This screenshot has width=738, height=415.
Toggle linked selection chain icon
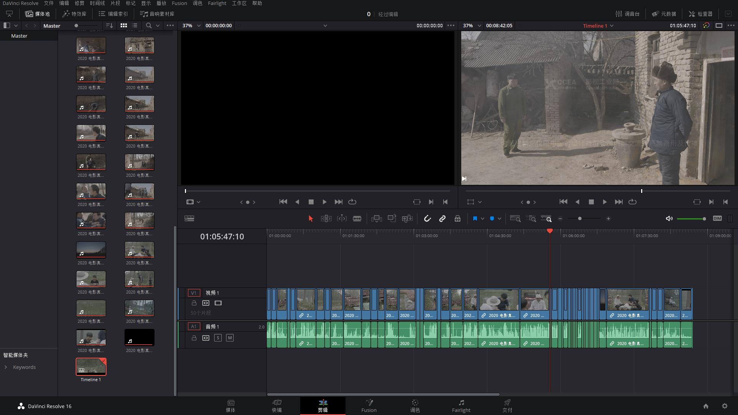coord(442,219)
